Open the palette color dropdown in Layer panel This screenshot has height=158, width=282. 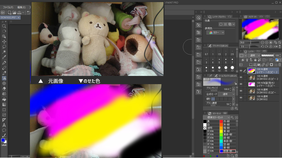[243, 56]
